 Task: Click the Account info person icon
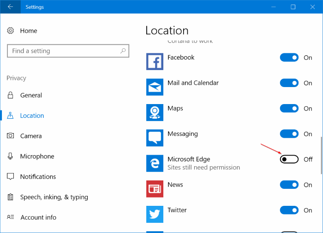tap(10, 217)
